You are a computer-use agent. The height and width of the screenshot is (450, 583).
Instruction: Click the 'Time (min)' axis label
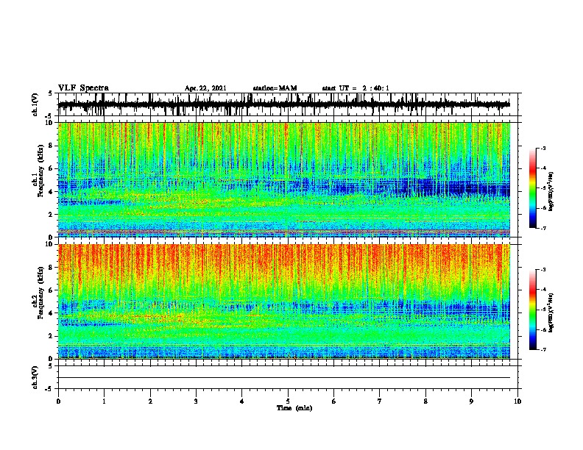click(x=294, y=408)
